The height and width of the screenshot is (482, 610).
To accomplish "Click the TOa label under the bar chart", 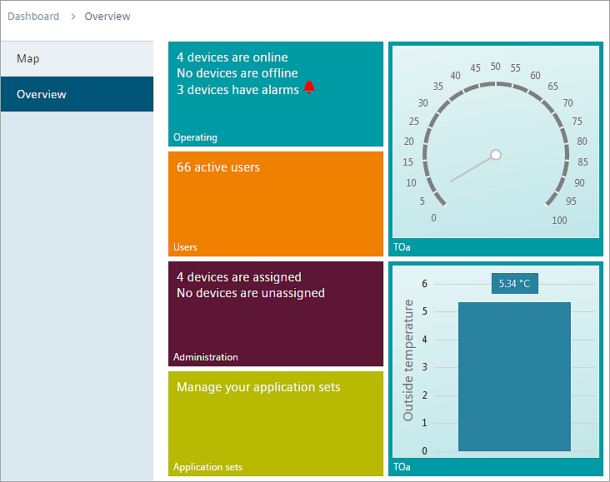I will point(402,467).
